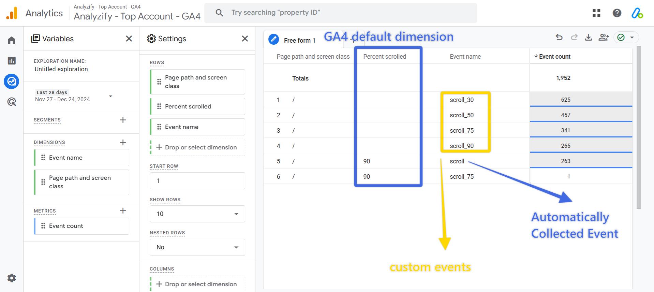Open the account avatar icon
654x292 pixels.
pos(637,13)
